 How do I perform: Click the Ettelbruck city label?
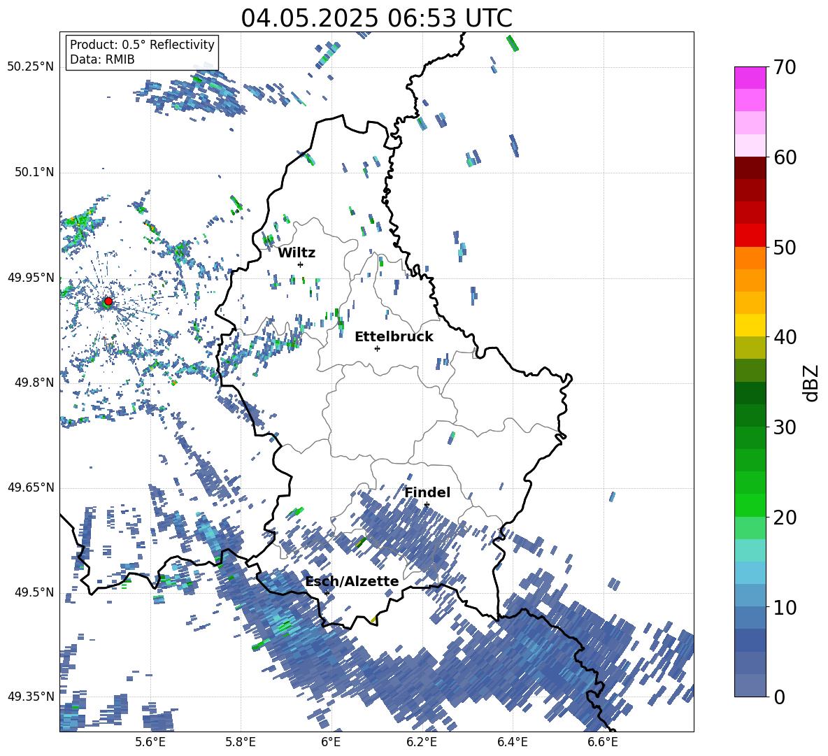coord(394,337)
